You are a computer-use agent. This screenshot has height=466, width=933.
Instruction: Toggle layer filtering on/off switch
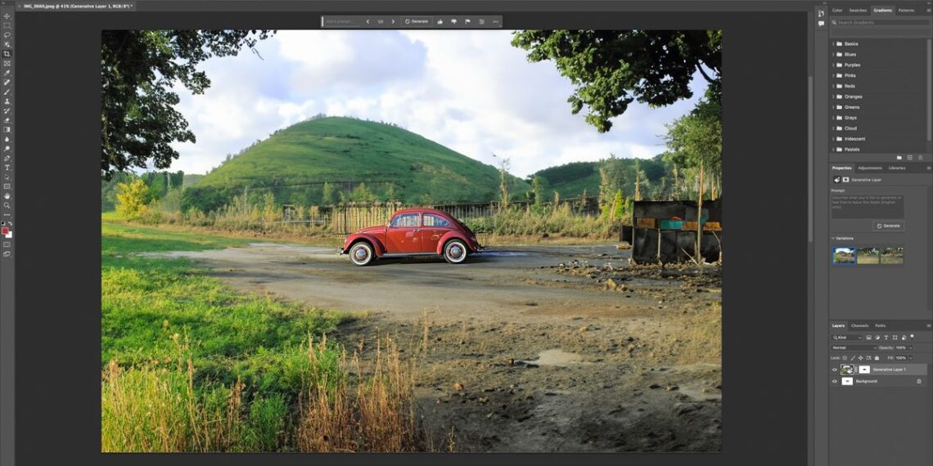tap(913, 337)
